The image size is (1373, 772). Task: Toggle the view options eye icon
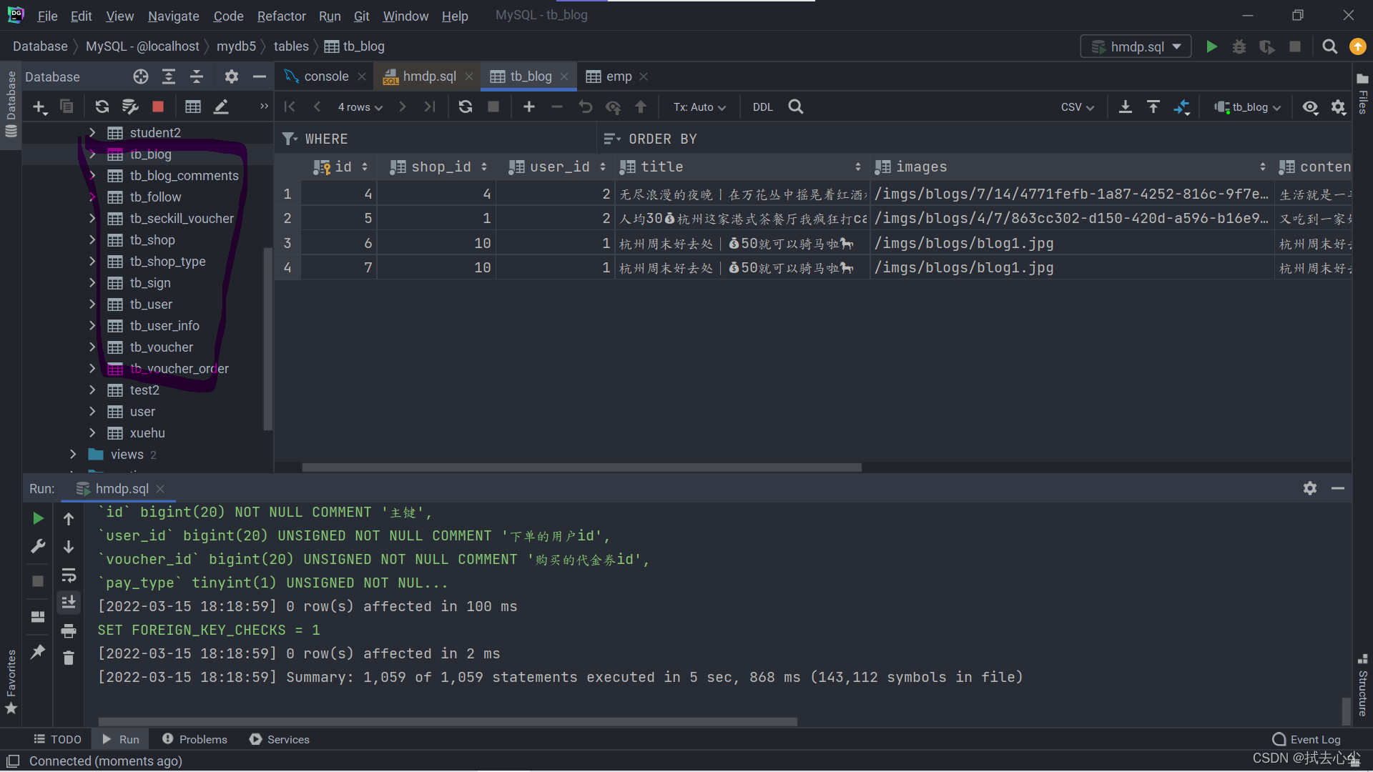coord(1309,107)
